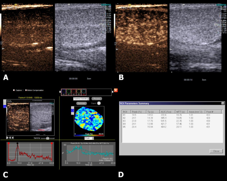The height and width of the screenshot is (181, 227).
Task: Select the green ROI #2 thumbnail
Action: pos(69,92)
